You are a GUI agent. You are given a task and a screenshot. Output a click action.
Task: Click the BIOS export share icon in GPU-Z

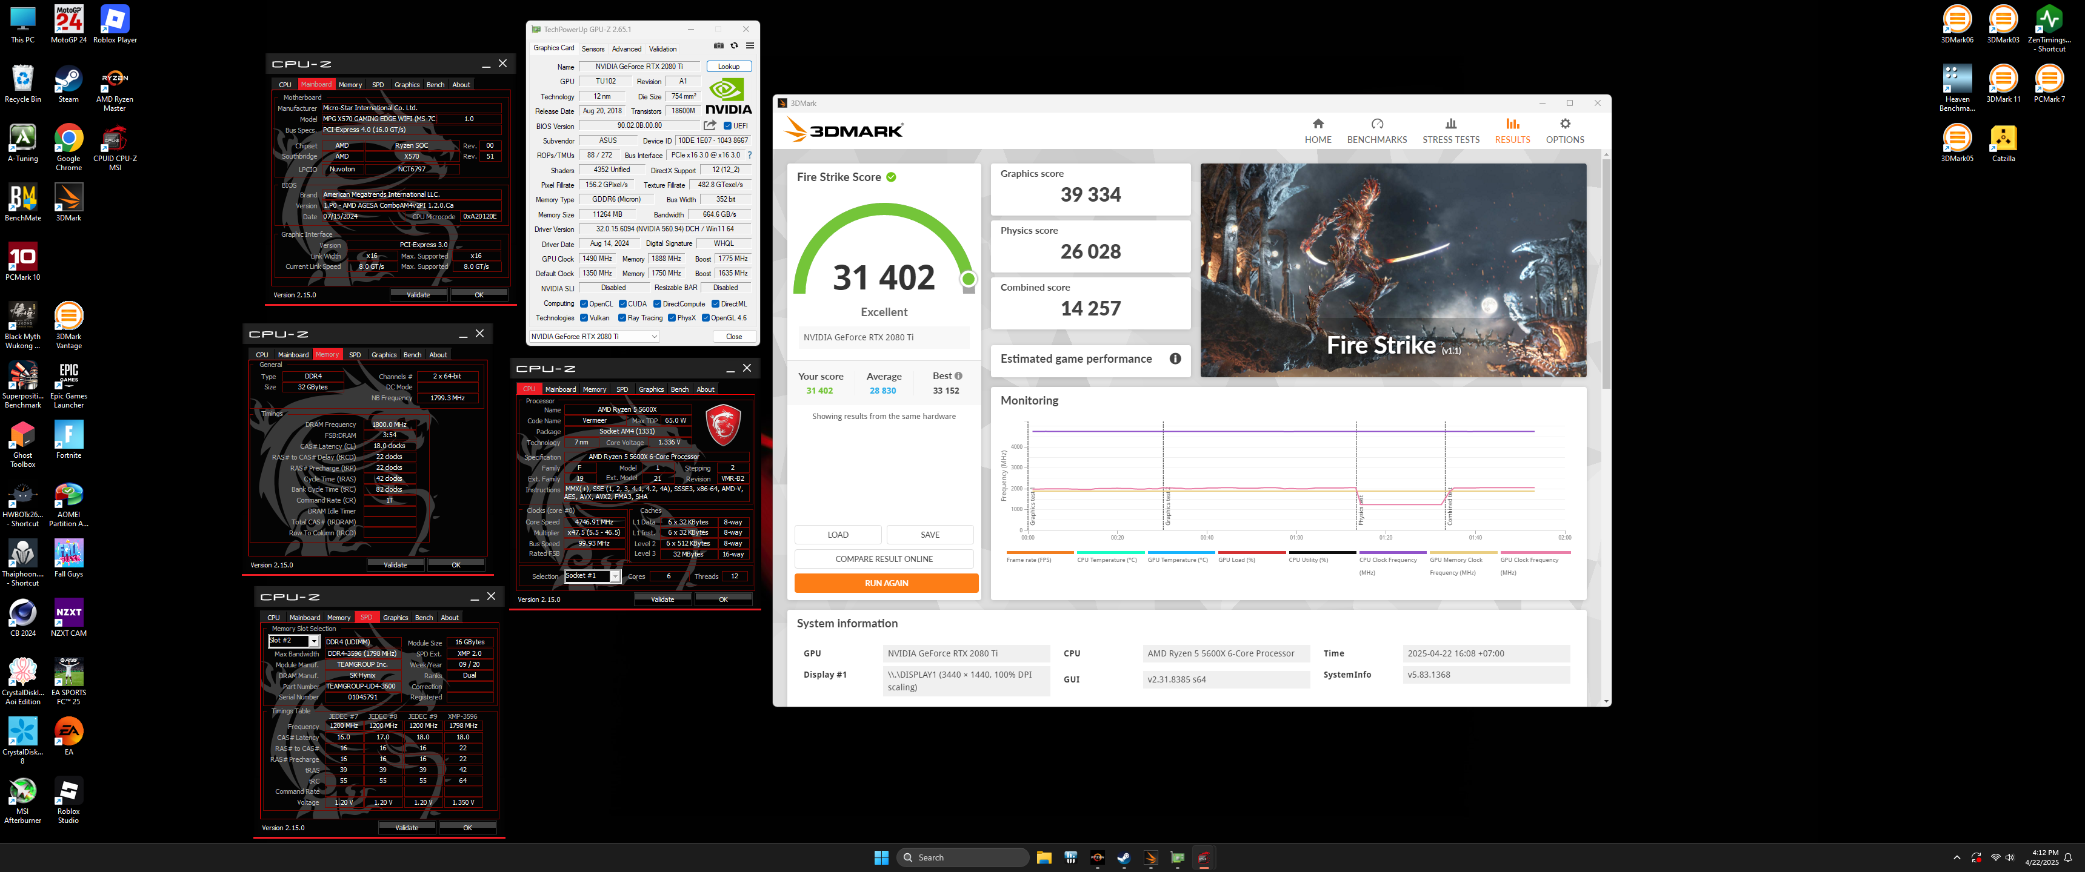710,125
